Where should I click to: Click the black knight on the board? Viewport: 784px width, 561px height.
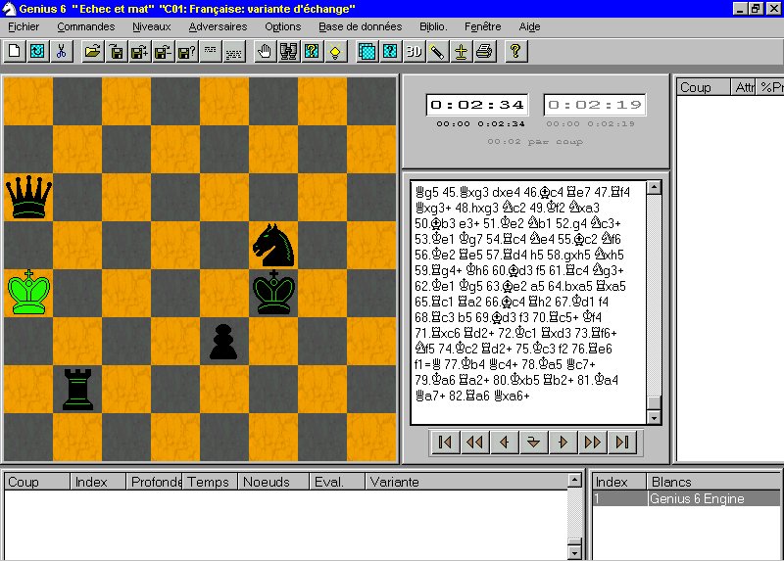273,245
